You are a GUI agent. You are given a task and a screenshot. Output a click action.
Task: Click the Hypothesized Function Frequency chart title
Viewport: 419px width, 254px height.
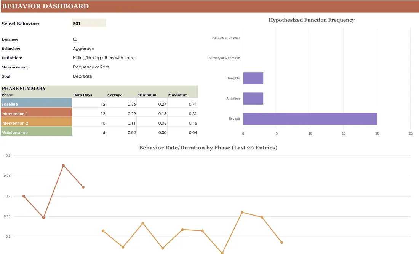coord(312,20)
